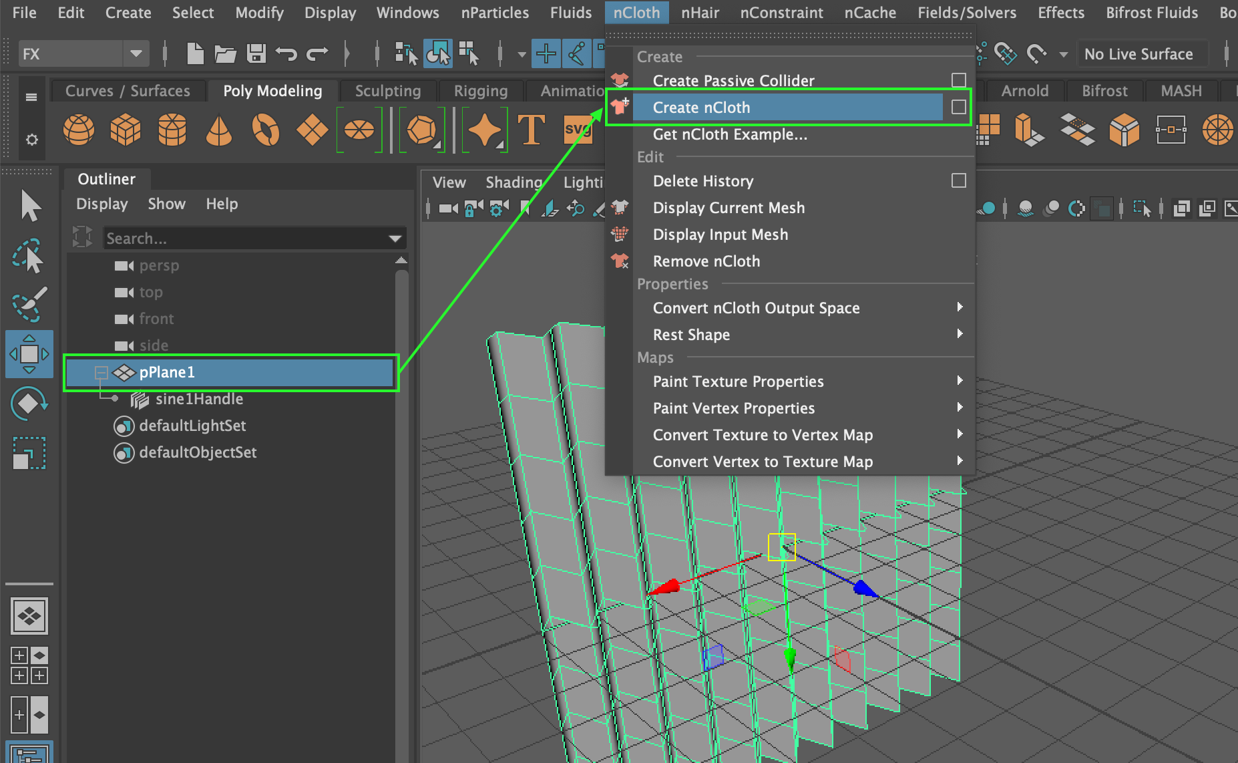Image resolution: width=1238 pixels, height=763 pixels.
Task: Click the Redo arrow icon
Action: pyautogui.click(x=317, y=53)
